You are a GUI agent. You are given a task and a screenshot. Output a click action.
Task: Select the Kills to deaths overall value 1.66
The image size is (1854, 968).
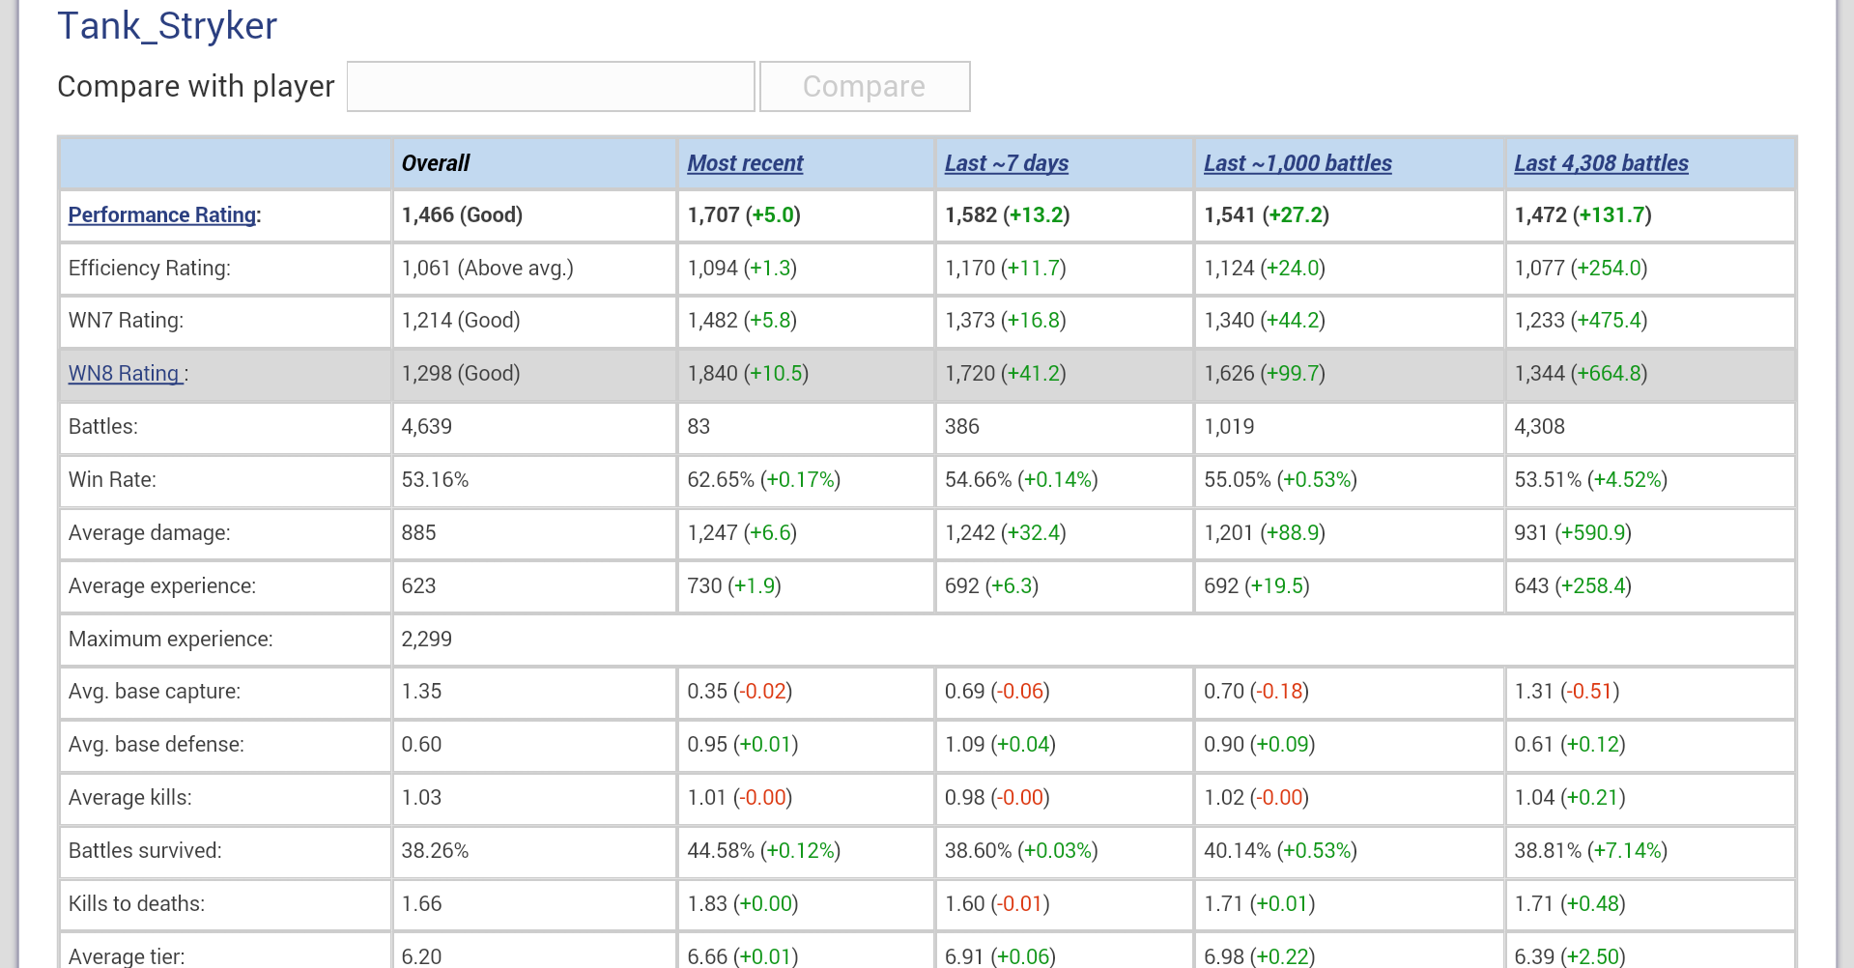421,903
